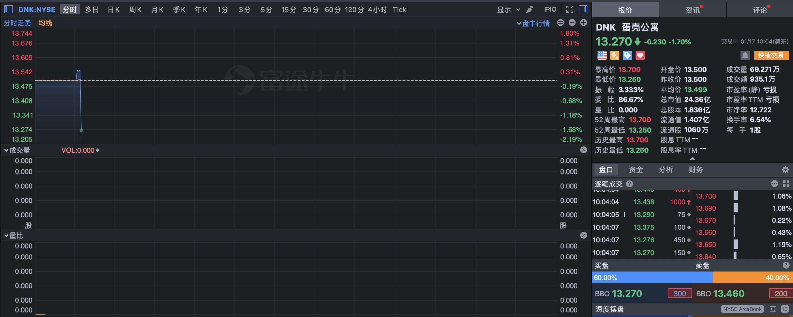Open F10 company information

click(550, 10)
